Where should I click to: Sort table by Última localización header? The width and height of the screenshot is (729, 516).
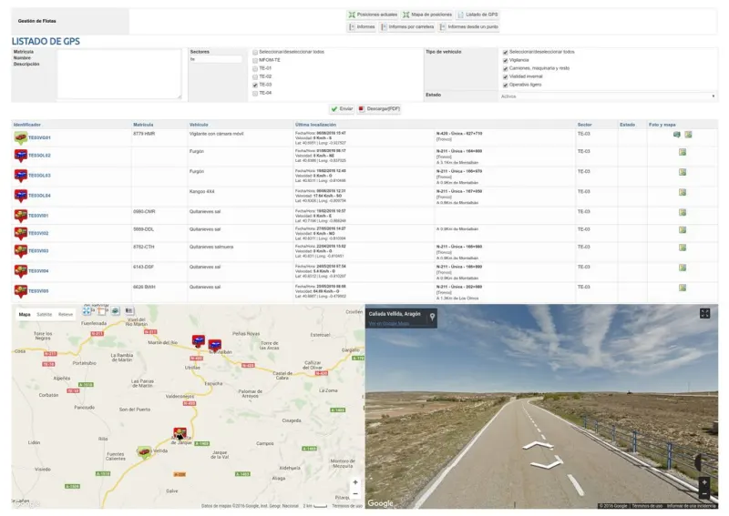[x=315, y=125]
